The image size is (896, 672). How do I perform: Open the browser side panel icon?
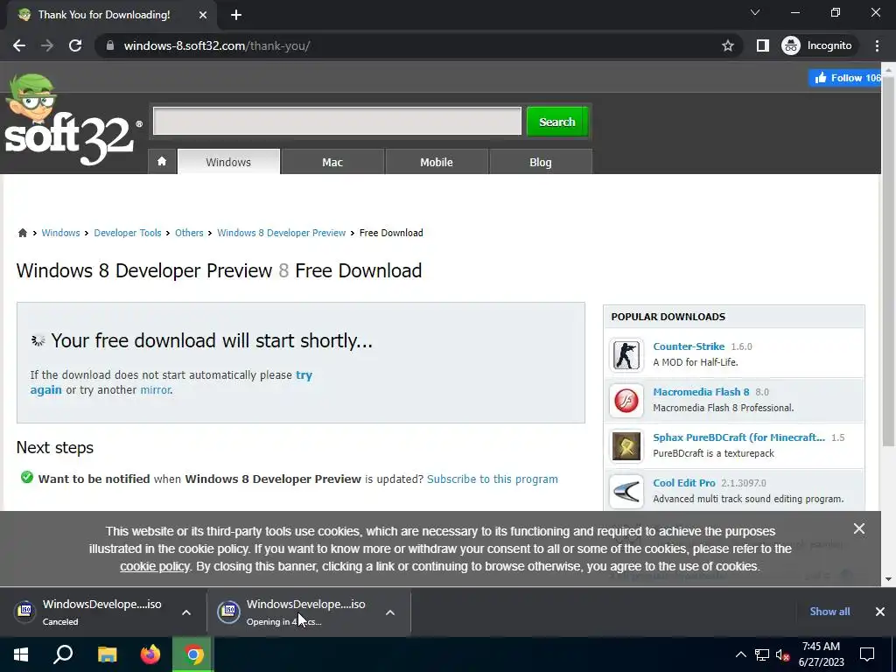763,45
